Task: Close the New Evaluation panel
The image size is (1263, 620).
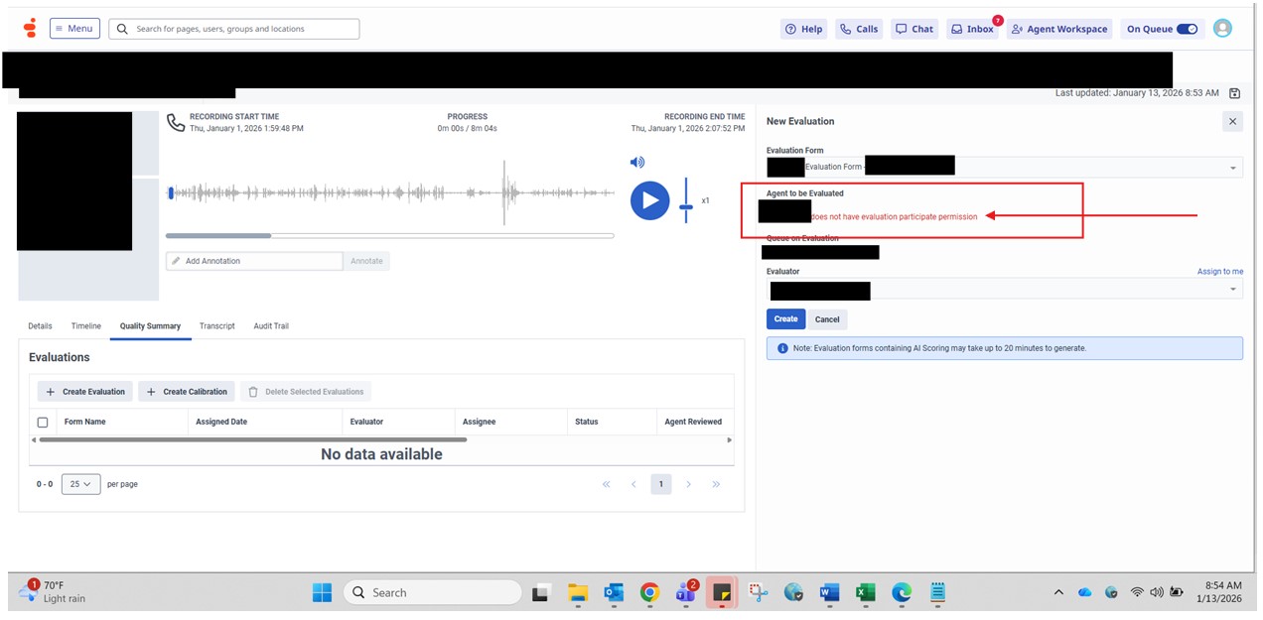Action: coord(1232,121)
